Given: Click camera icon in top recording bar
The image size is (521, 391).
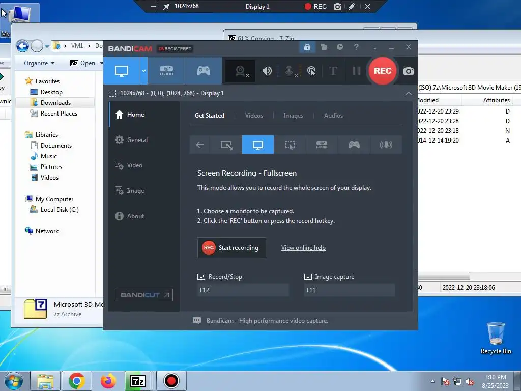Looking at the screenshot, I should point(337,6).
